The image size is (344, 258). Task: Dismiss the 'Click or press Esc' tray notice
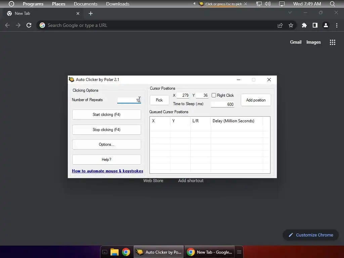[246, 4]
